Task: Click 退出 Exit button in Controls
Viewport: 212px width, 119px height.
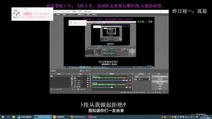Action: [x=160, y=89]
